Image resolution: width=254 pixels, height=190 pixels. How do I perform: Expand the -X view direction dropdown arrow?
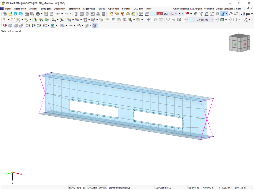point(49,26)
